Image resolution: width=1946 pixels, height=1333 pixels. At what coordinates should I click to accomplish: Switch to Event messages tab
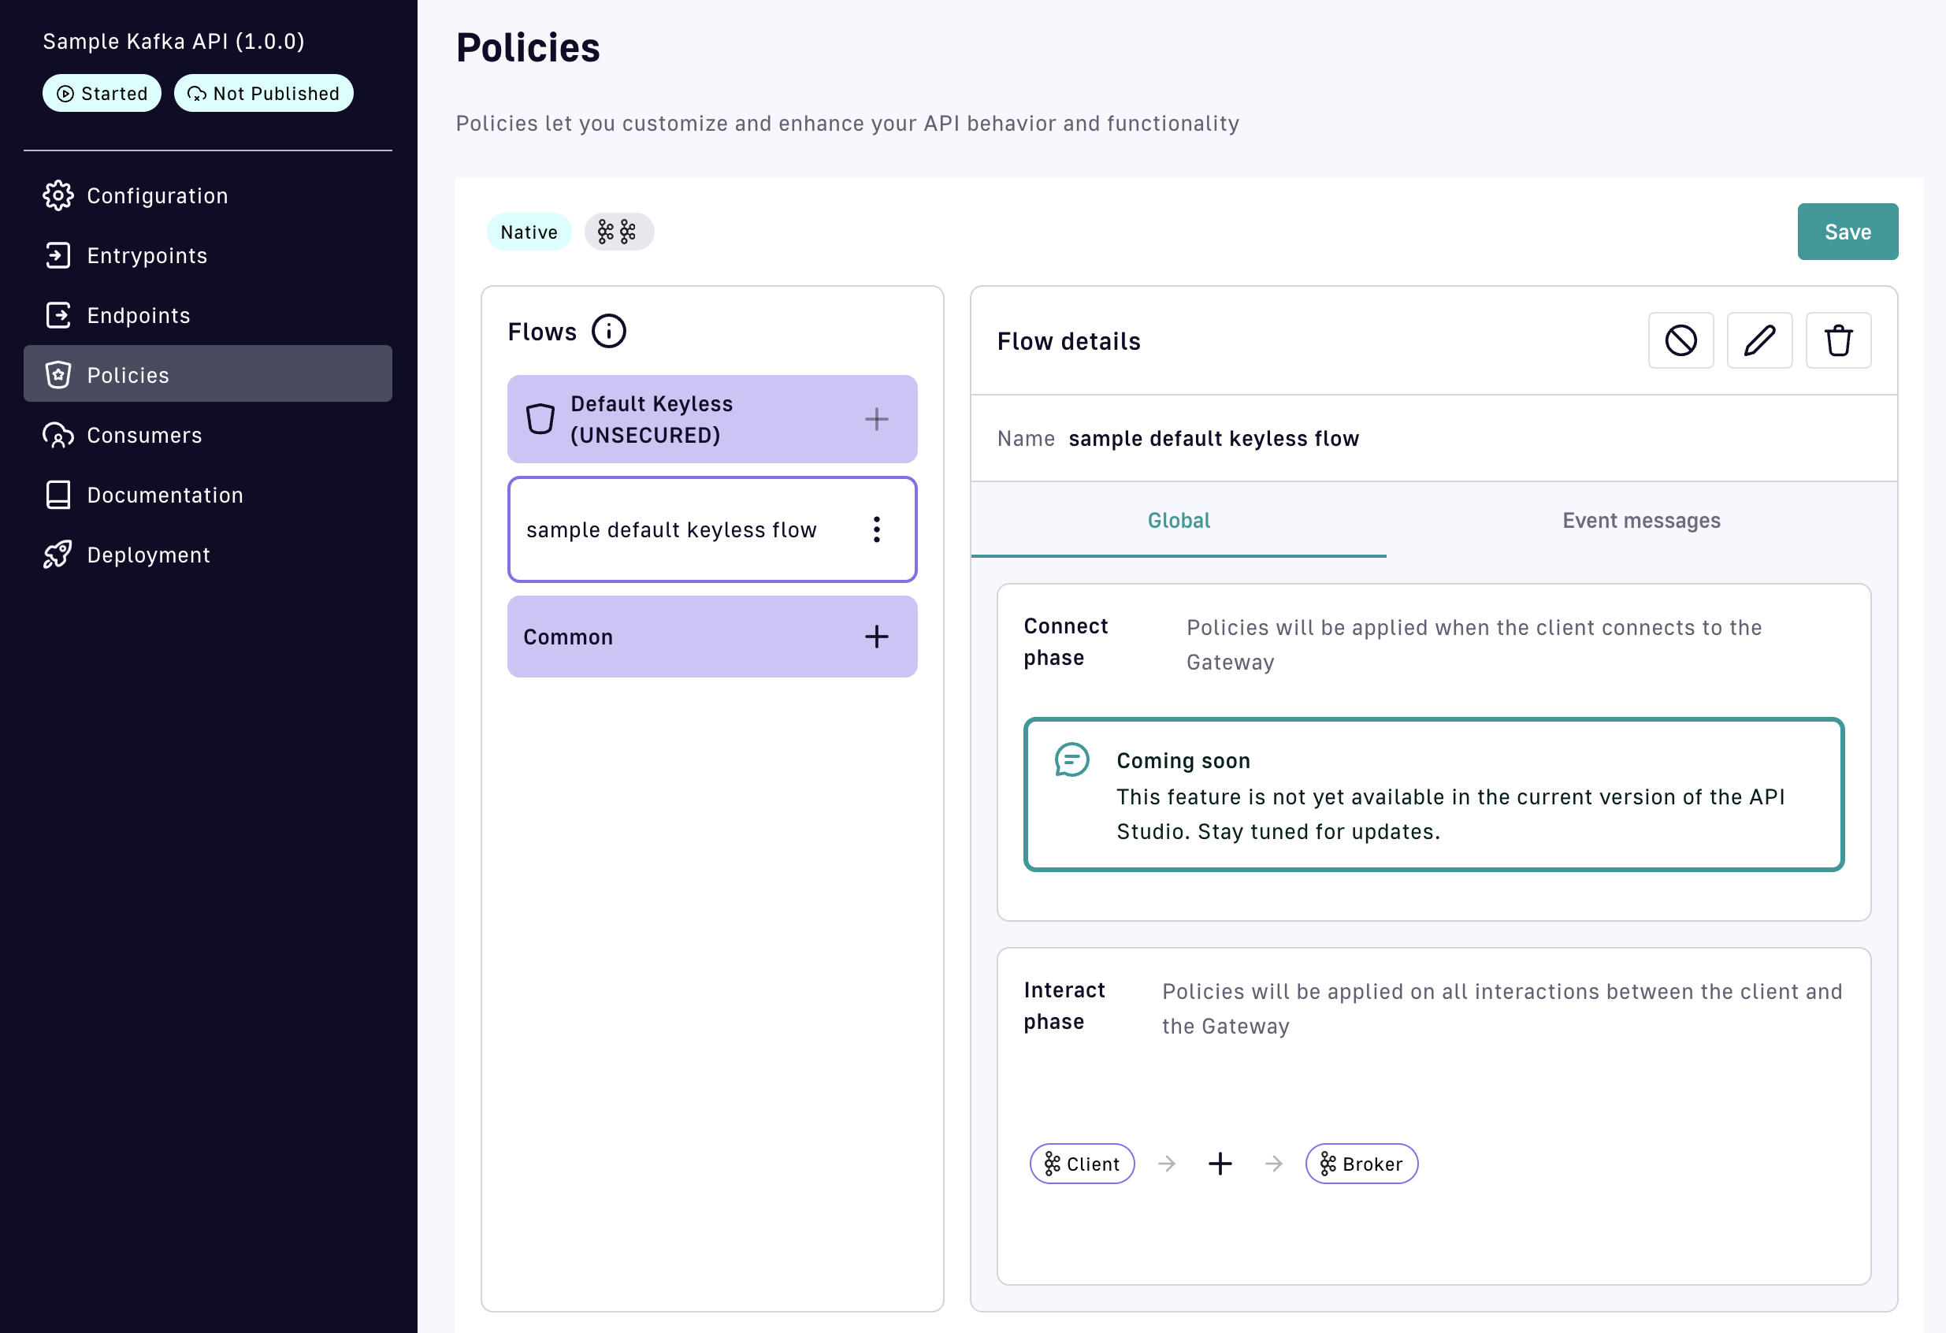[x=1640, y=520]
